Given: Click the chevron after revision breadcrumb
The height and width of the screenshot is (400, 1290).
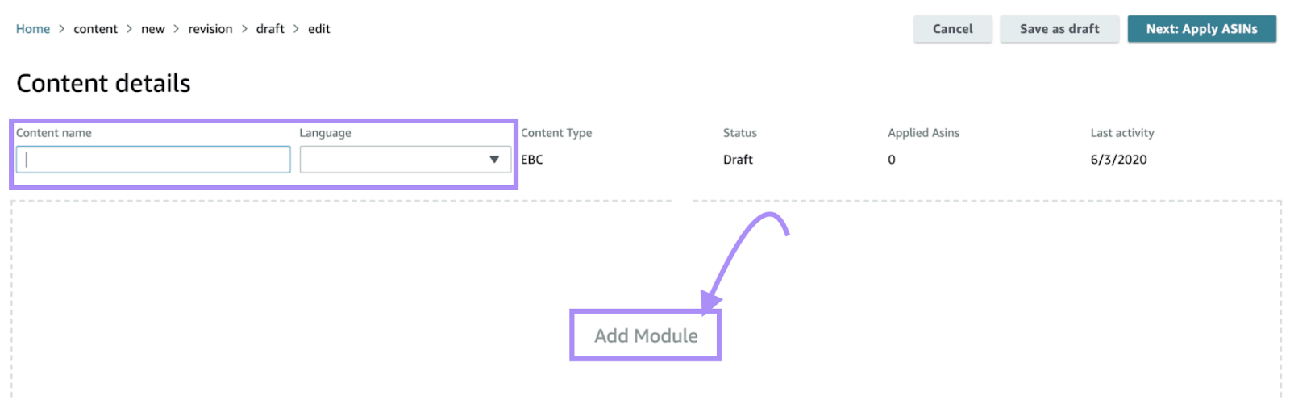Looking at the screenshot, I should (244, 29).
